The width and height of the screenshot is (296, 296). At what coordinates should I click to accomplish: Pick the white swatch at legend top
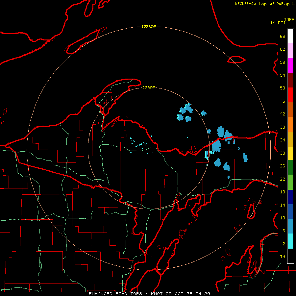[290, 36]
